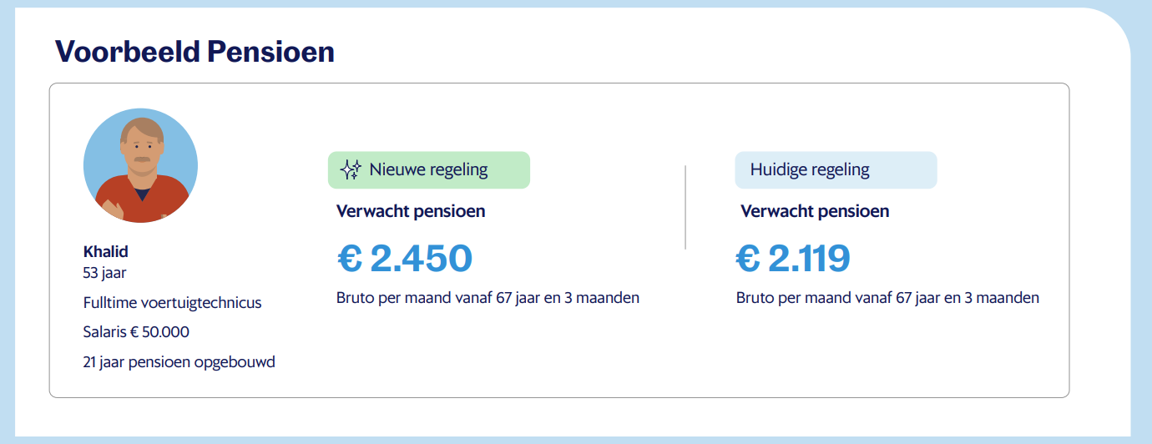The width and height of the screenshot is (1152, 444).
Task: Click Bruto per maand text below € 2.450
Action: tap(488, 297)
